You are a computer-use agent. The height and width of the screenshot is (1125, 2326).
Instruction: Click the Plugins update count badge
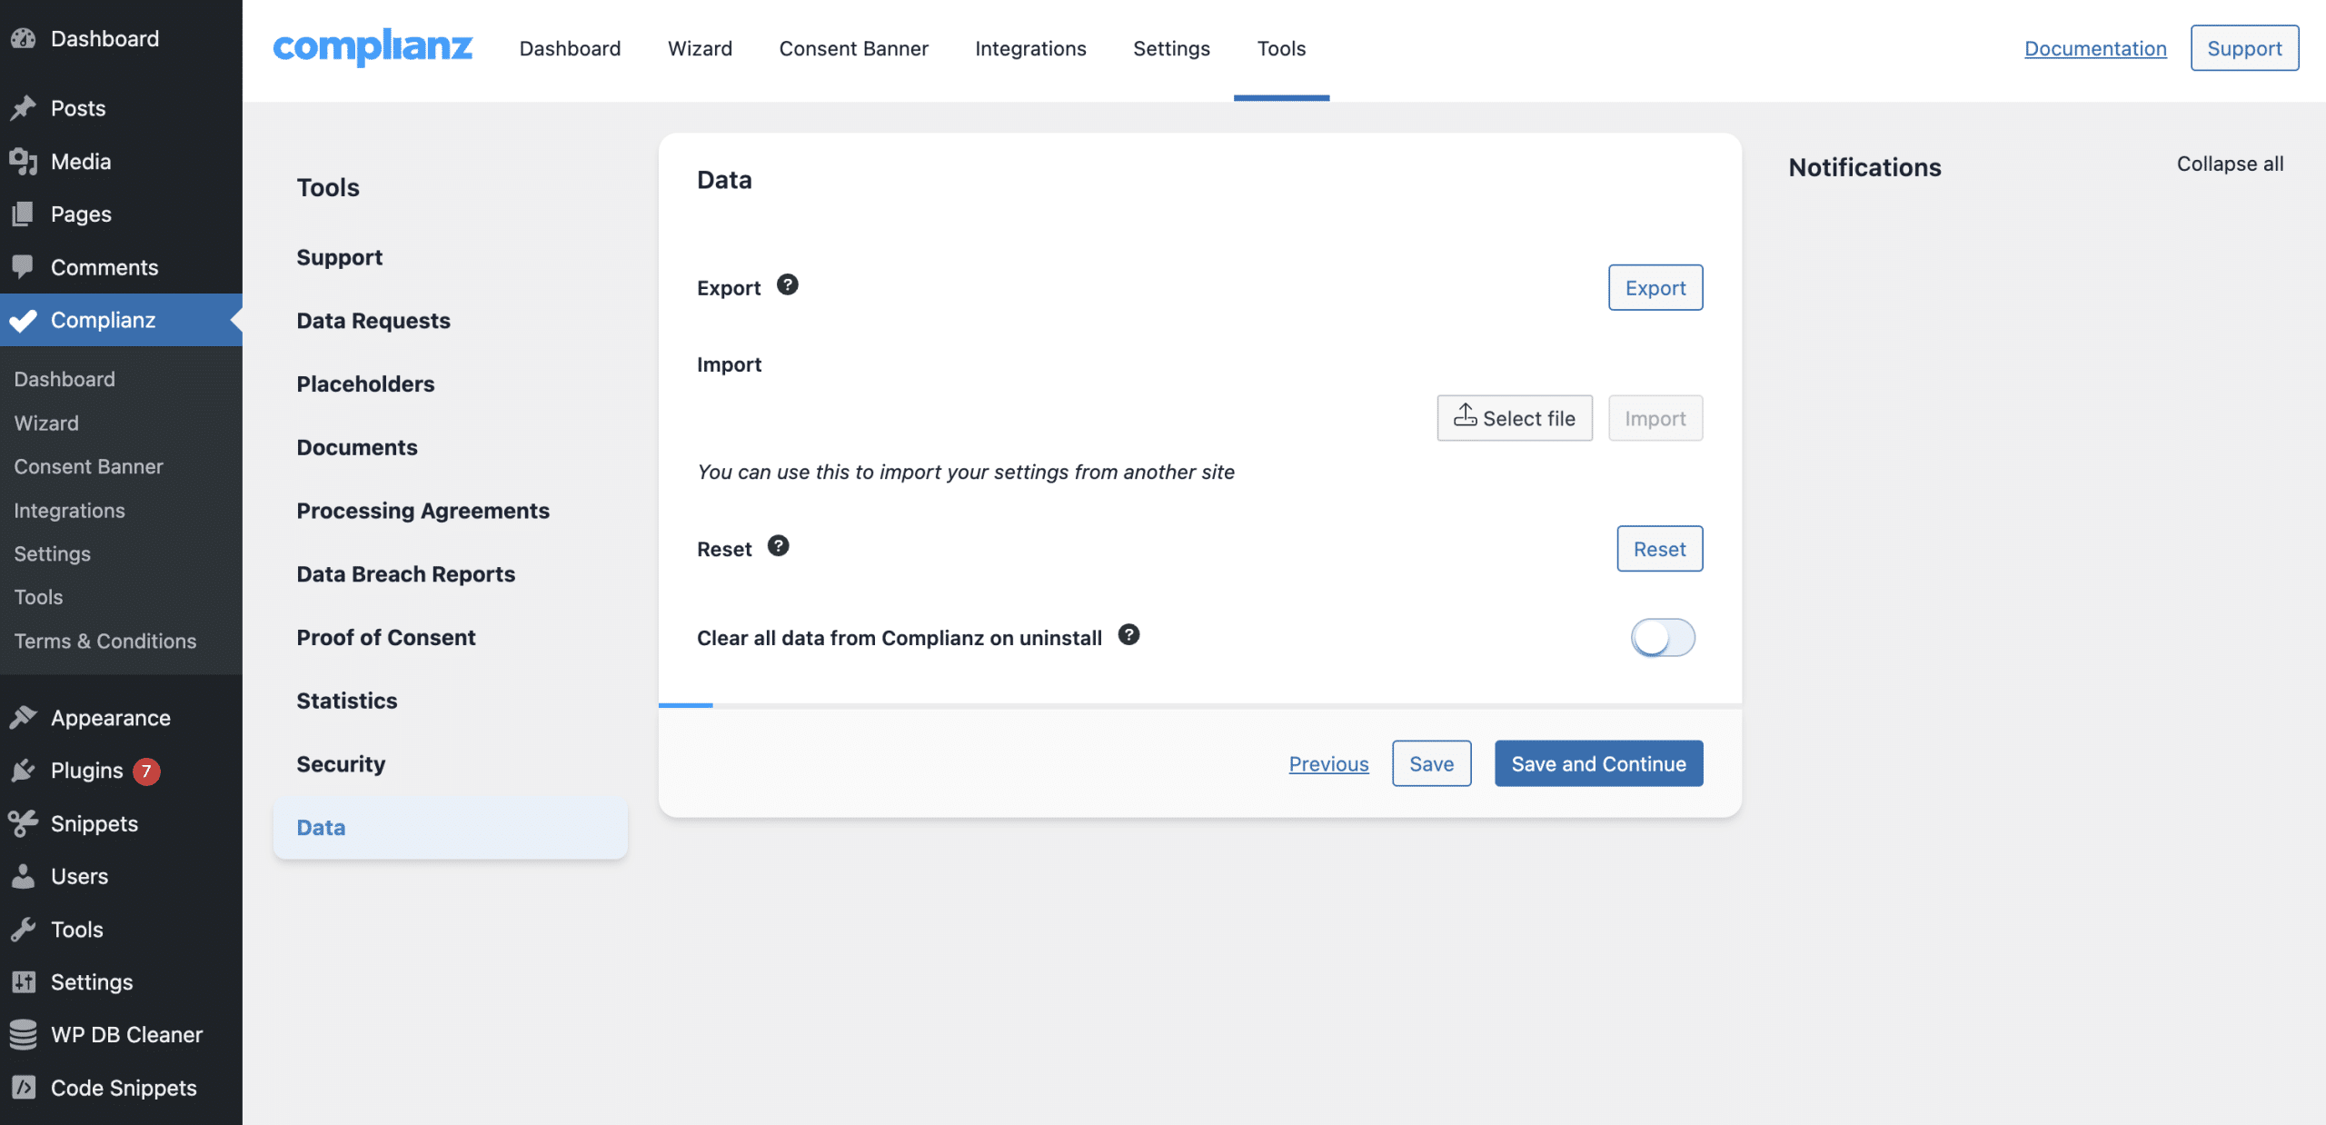coord(146,771)
